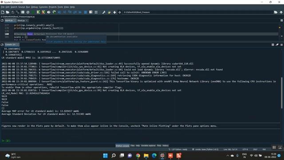
Task: Stop debugging with blue square
Action: coord(85,12)
